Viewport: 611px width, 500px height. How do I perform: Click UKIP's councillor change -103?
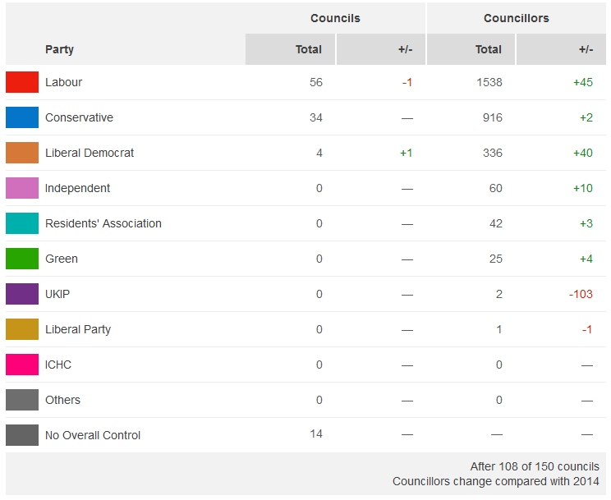(x=580, y=294)
